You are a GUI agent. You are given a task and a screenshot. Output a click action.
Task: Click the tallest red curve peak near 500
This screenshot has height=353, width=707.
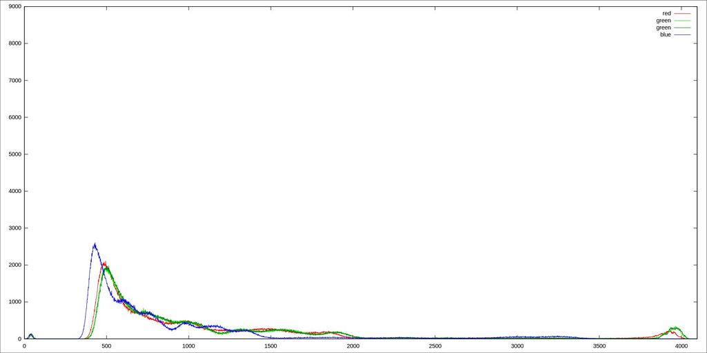click(105, 263)
